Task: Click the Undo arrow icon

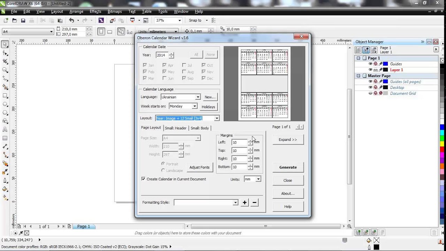Action: (71, 21)
